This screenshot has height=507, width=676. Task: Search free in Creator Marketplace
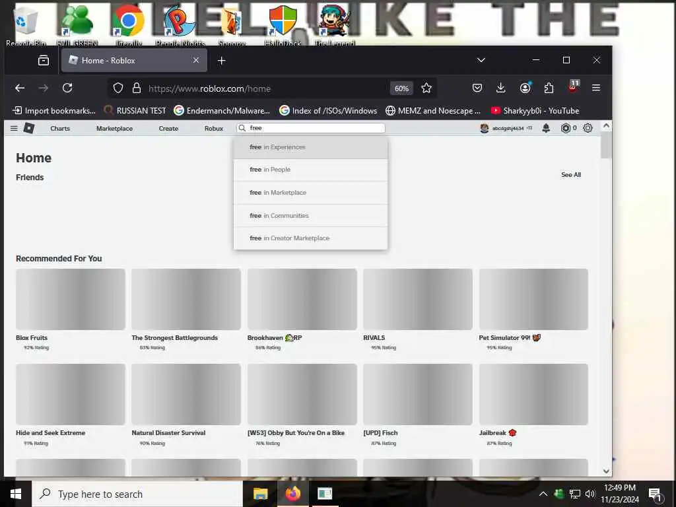point(310,238)
